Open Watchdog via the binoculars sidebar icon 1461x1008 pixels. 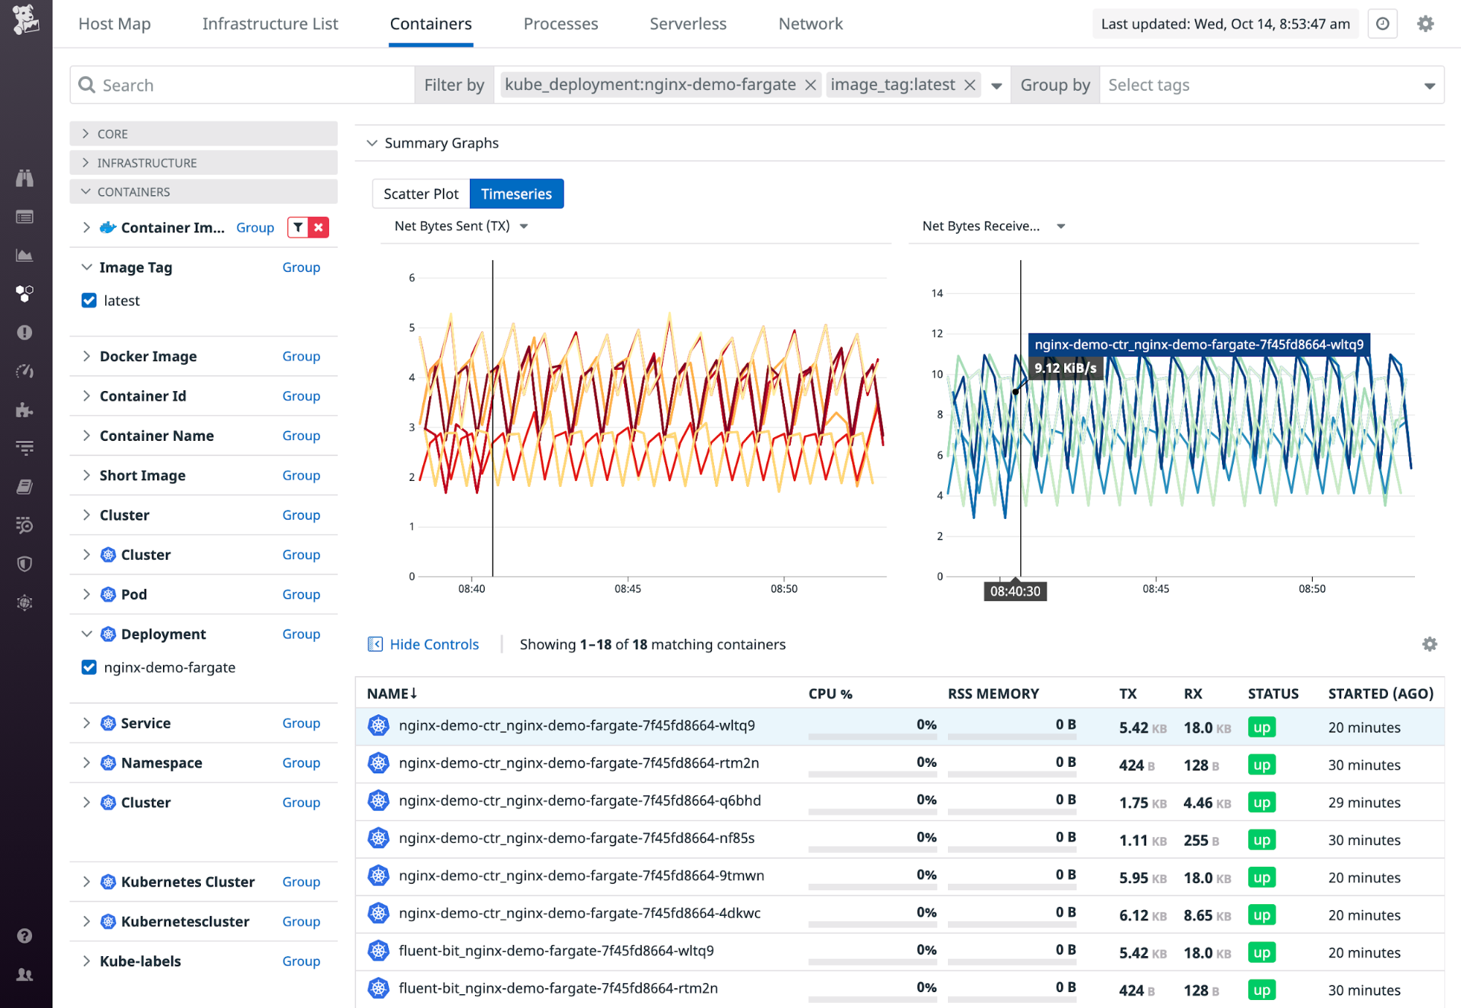tap(25, 178)
